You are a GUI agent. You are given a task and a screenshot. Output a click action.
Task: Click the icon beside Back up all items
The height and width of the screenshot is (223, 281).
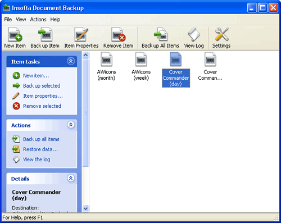click(16, 139)
